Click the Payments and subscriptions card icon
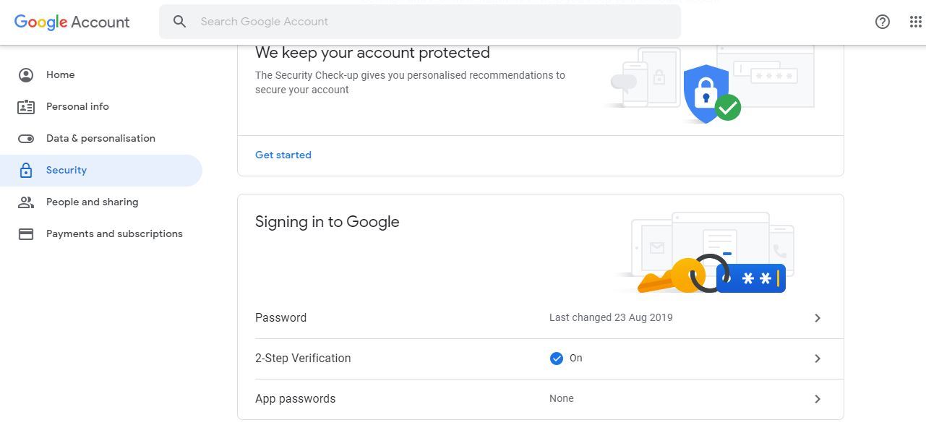Viewport: 926px width, 433px height. coord(26,233)
